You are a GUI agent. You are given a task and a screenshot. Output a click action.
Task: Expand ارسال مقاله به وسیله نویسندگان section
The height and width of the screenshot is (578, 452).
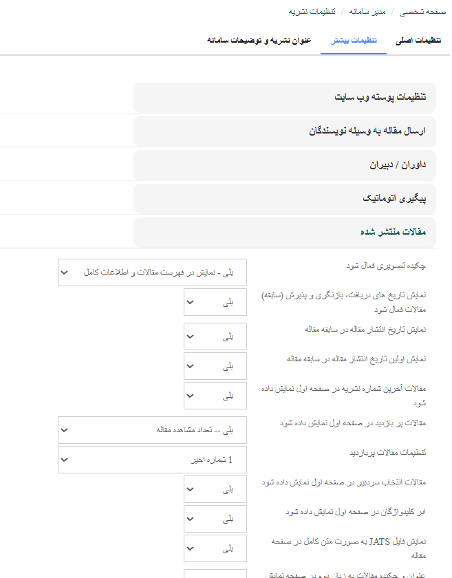(285, 131)
